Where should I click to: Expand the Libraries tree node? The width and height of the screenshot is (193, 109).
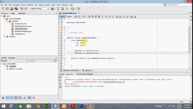(5, 36)
